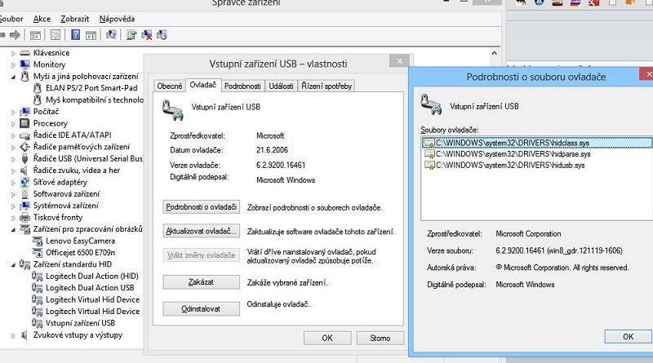This screenshot has width=653, height=363.
Task: Toggle the console tree pane icon
Action: [x=35, y=35]
